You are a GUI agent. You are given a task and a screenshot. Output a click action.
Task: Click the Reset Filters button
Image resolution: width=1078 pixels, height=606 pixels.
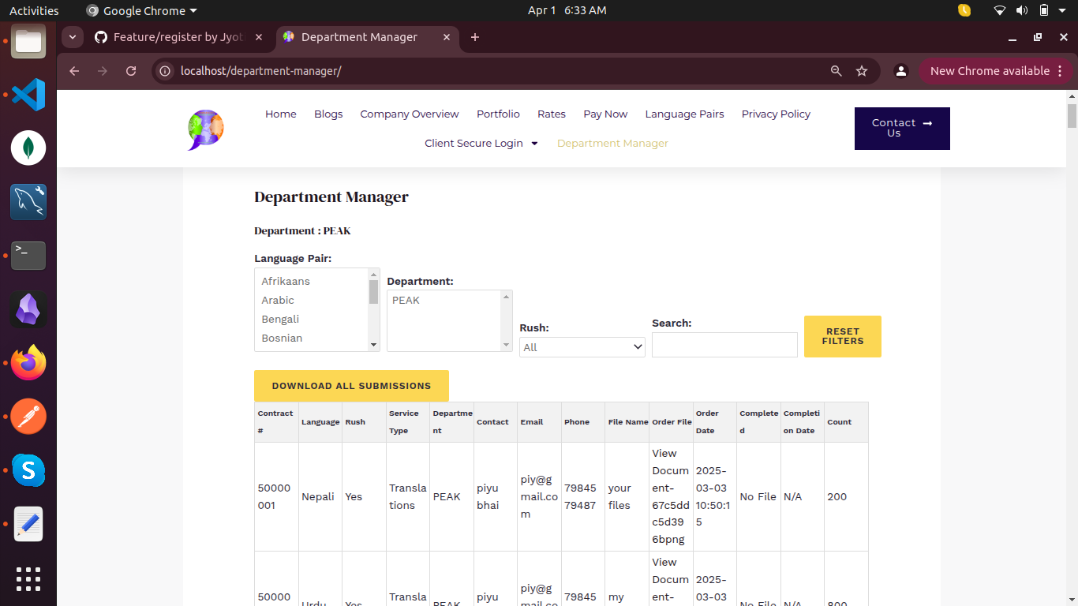[x=843, y=336]
